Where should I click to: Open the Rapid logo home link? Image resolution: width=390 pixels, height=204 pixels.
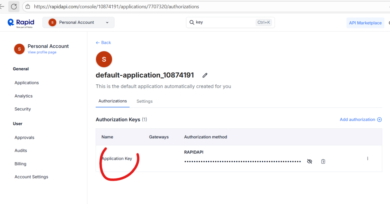(21, 23)
